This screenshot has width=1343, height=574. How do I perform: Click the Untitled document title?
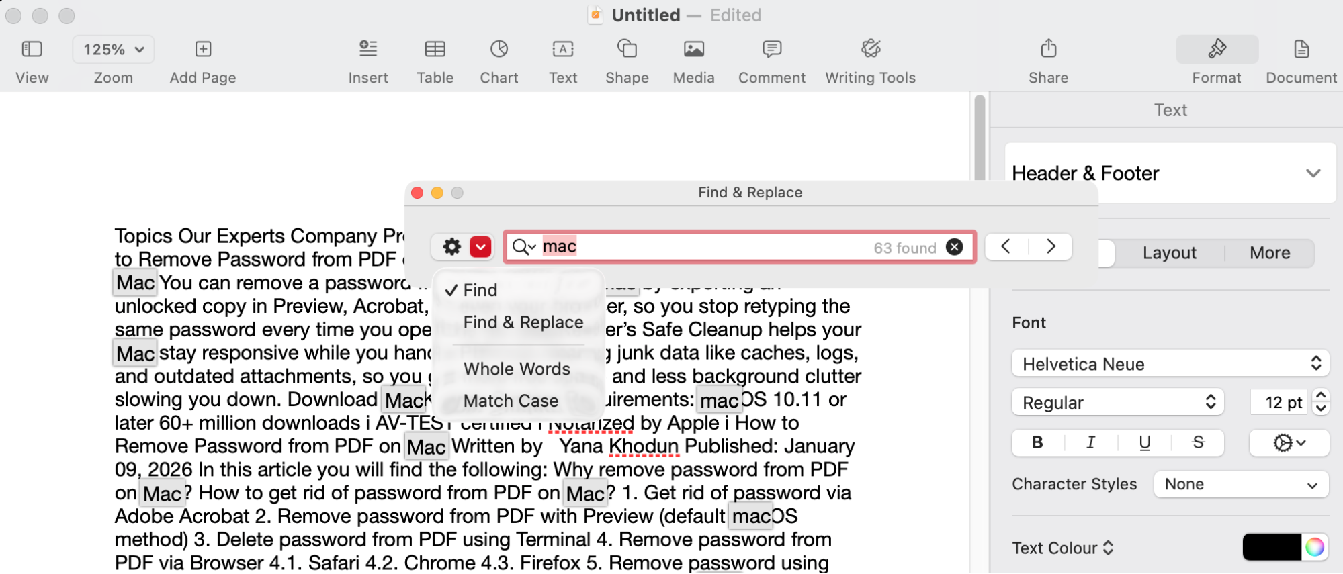[646, 15]
